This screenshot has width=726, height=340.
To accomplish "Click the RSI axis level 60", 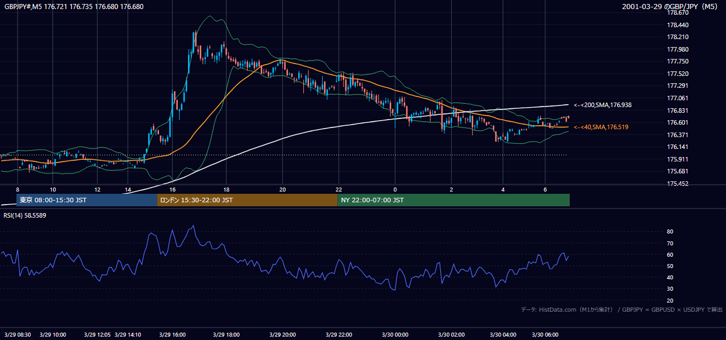I will coord(670,254).
